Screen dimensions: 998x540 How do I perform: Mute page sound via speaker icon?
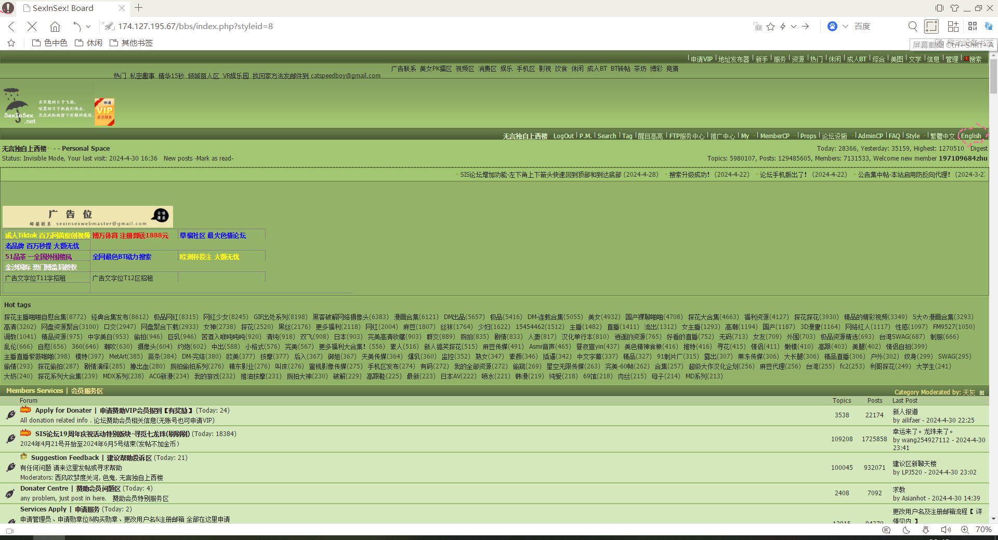pyautogui.click(x=946, y=530)
